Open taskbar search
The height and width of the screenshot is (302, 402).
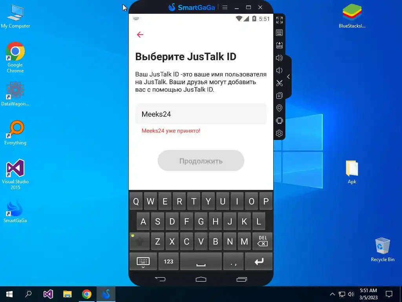coord(28,294)
